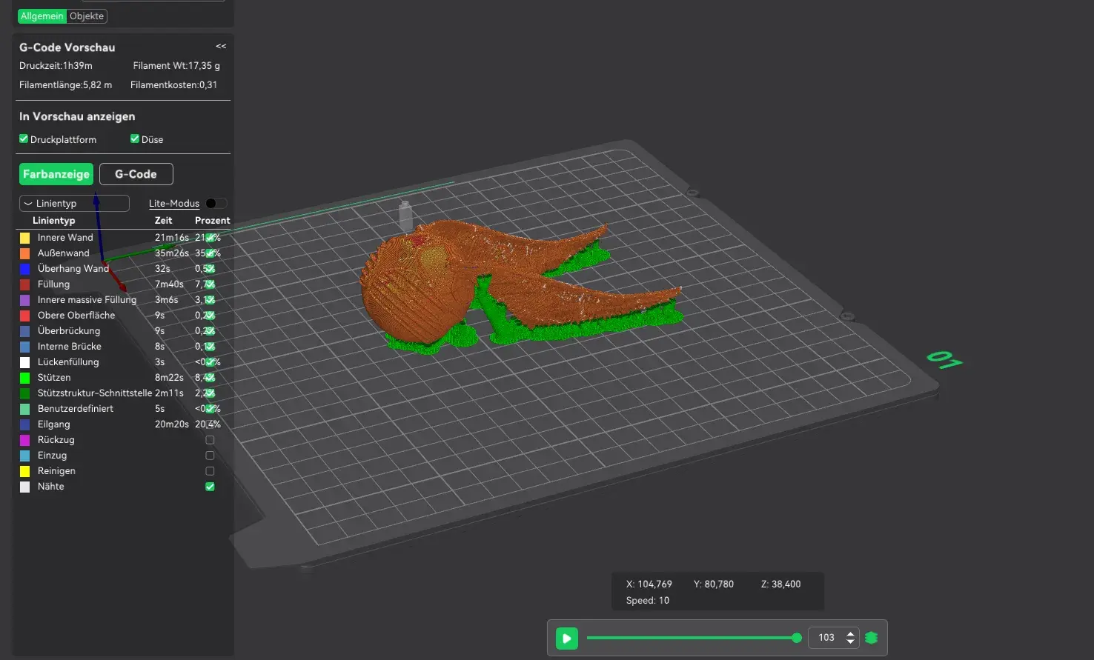Image resolution: width=1094 pixels, height=660 pixels.
Task: Click the G-Code button
Action: click(136, 174)
